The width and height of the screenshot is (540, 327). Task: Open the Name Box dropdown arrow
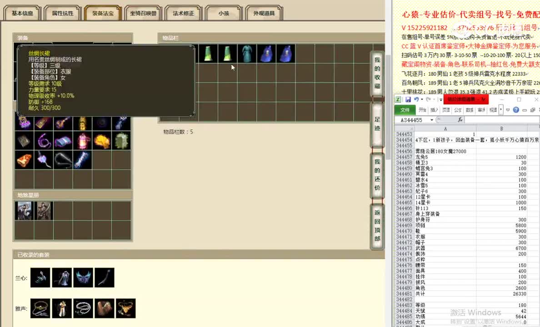coord(431,120)
